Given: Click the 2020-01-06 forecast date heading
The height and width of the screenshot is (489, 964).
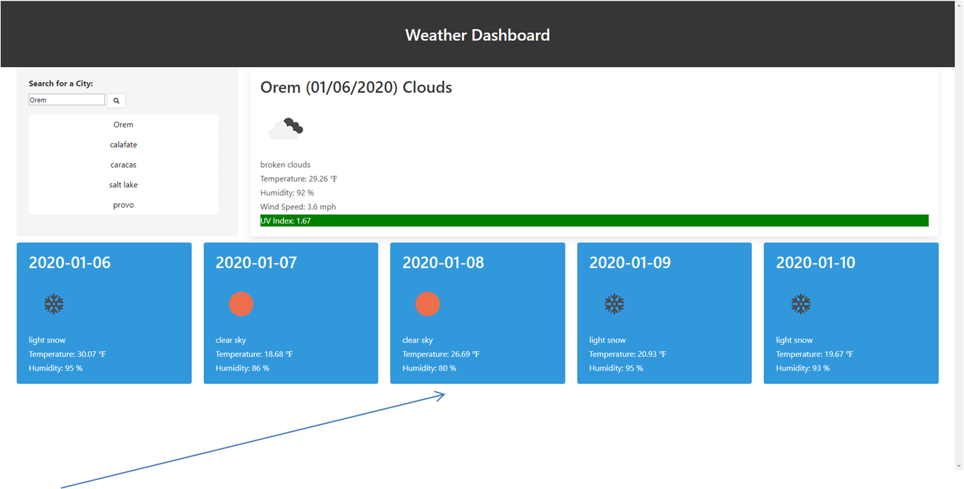Looking at the screenshot, I should click(x=70, y=263).
